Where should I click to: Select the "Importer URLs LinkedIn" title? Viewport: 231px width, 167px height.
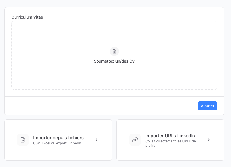170,136
